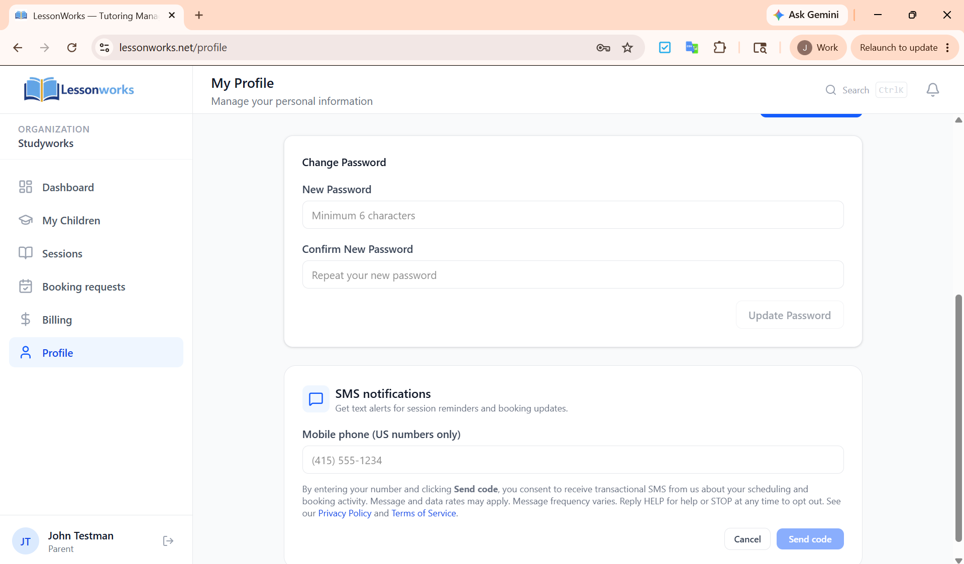Reload the page with the refresh icon
Viewport: 964px width, 564px height.
click(72, 48)
